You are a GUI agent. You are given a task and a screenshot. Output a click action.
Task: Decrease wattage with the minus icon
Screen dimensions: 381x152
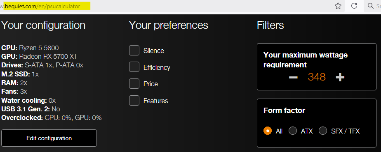coord(293,77)
